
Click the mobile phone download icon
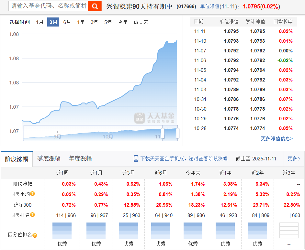coord(136,158)
